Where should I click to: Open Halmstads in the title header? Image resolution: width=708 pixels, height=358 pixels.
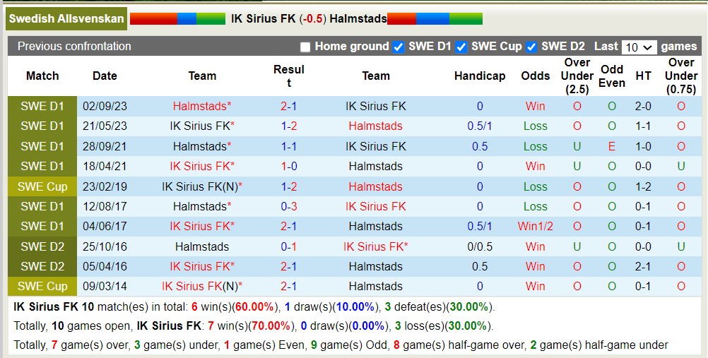(358, 19)
